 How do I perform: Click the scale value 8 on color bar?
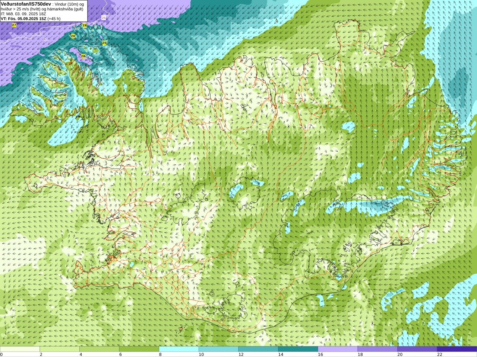click(x=160, y=354)
